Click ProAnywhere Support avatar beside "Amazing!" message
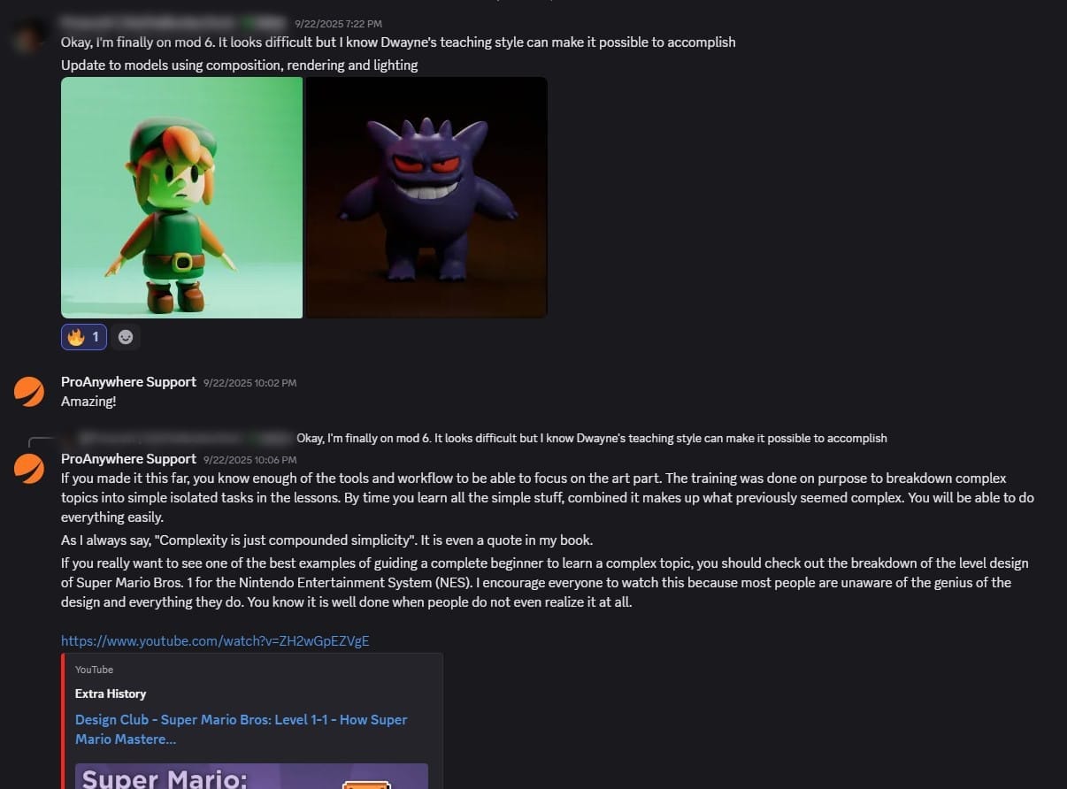This screenshot has width=1067, height=789. click(29, 391)
